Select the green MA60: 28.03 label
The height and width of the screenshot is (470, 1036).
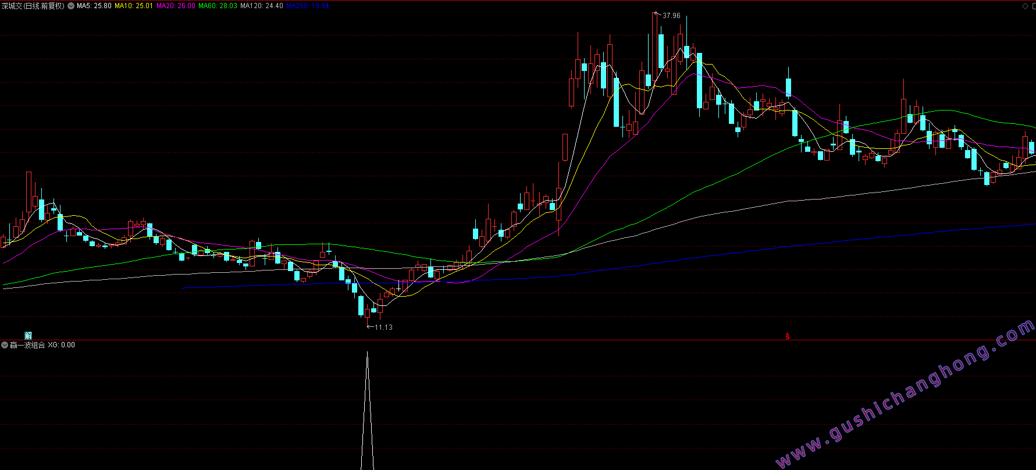218,6
